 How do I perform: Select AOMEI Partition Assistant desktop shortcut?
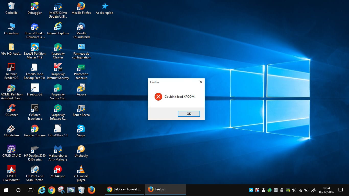click(x=11, y=92)
